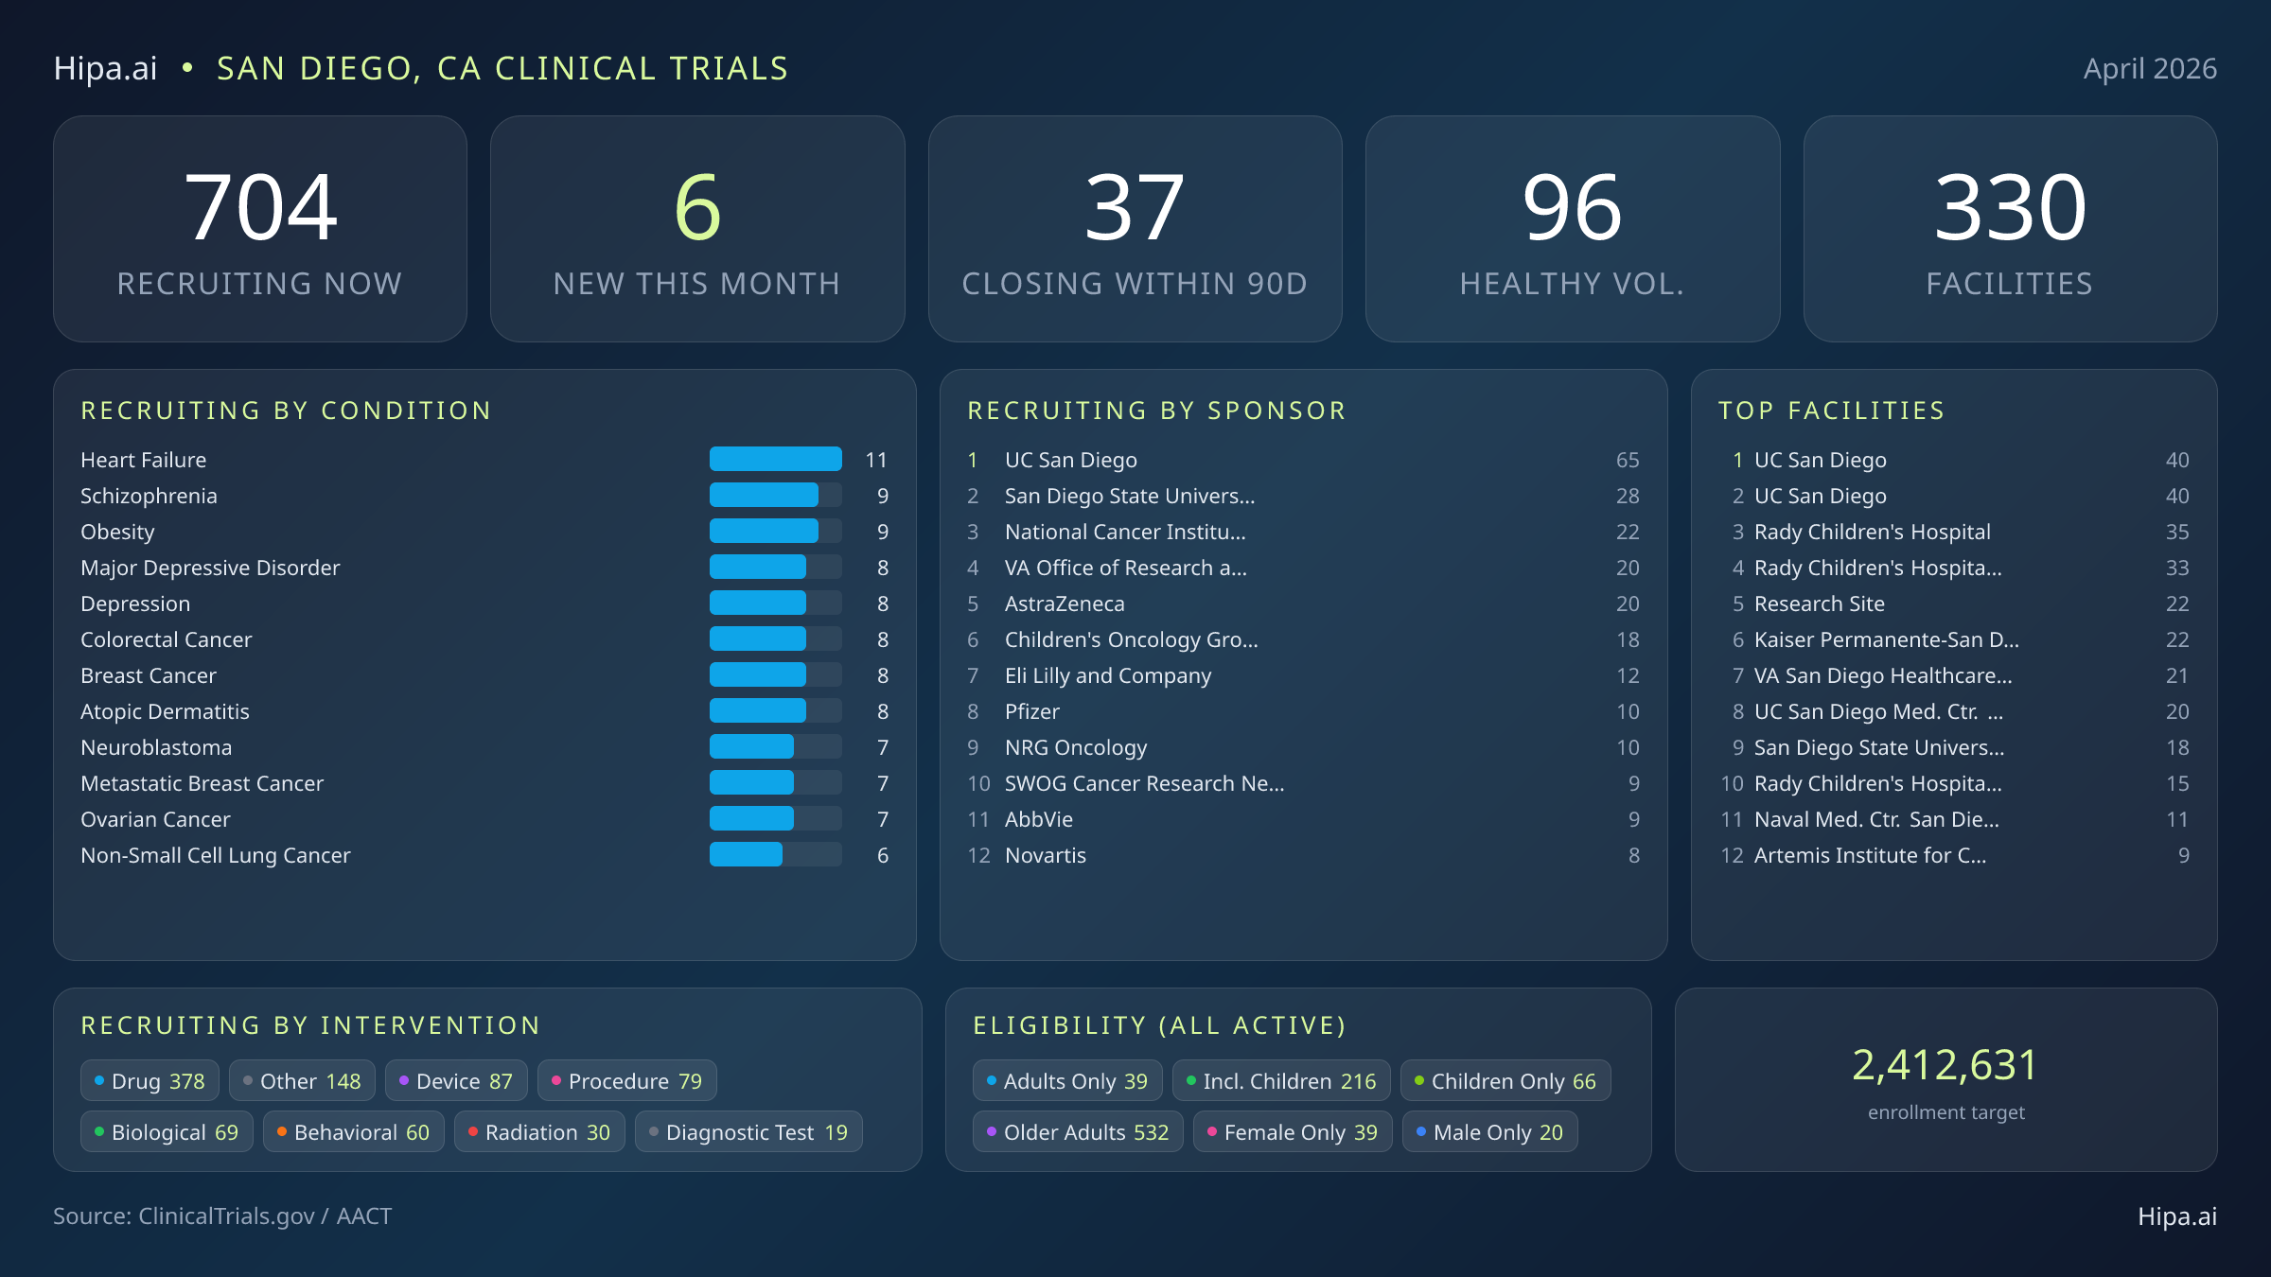Select Eli Lilly and Company sponsor
The height and width of the screenshot is (1277, 2271).
click(1303, 675)
